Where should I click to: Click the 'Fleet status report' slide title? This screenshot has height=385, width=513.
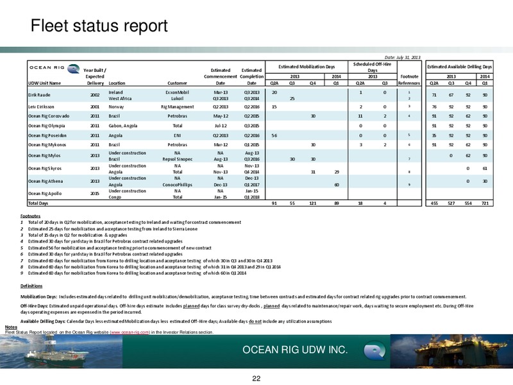pyautogui.click(x=99, y=26)
